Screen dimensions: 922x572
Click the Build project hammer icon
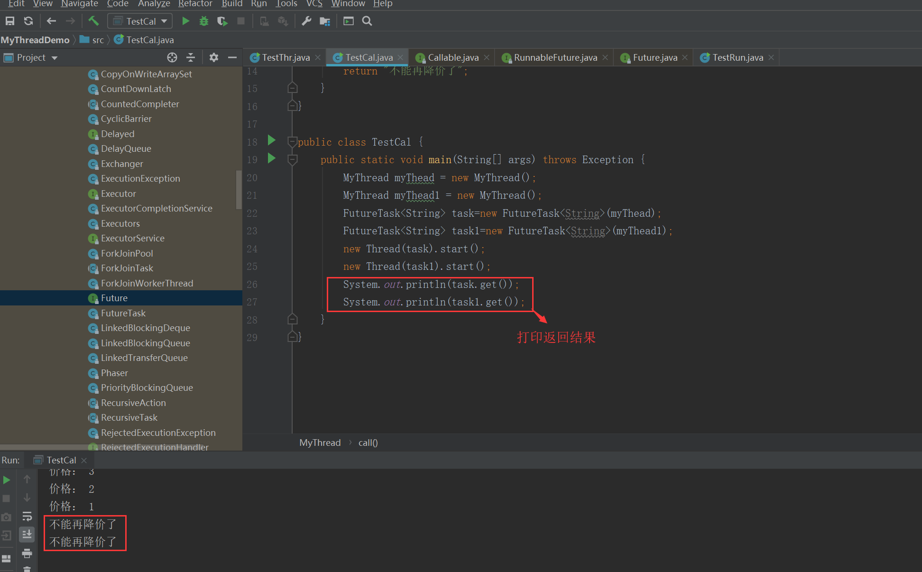pos(93,21)
